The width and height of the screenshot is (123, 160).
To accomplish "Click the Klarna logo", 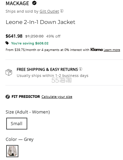I will (x=97, y=50).
